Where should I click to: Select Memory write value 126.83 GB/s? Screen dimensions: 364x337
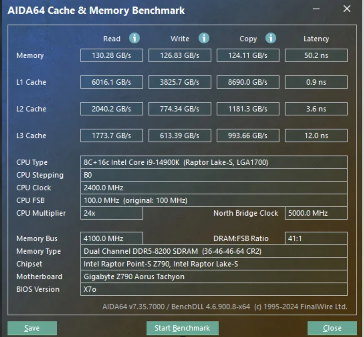click(x=179, y=55)
